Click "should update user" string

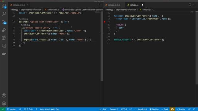(37, 28)
